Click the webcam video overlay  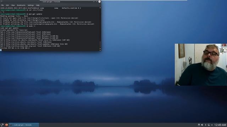[x=201, y=65]
